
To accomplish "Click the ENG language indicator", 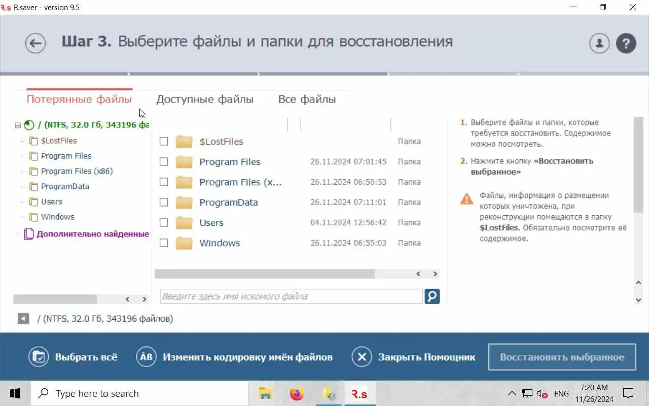I will [x=561, y=394].
